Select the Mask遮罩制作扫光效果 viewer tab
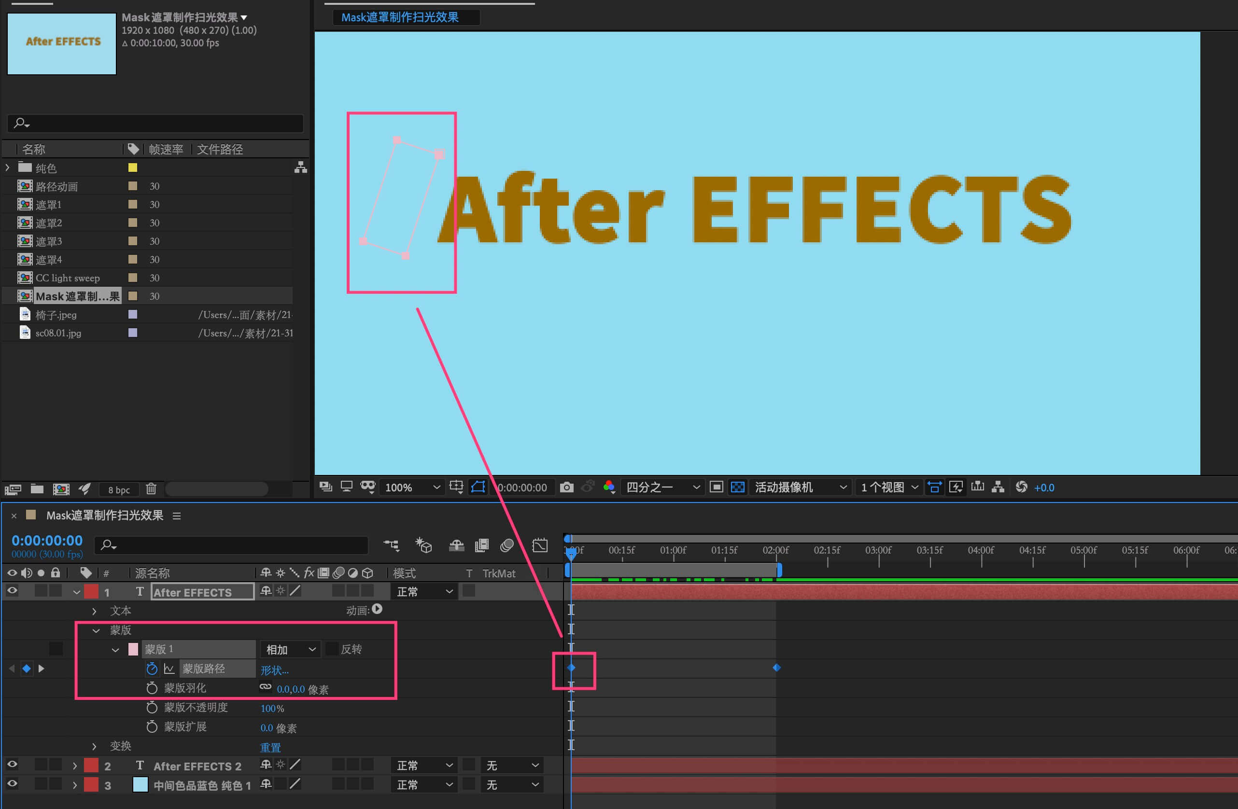Screen dimensions: 1238x809 [399, 17]
